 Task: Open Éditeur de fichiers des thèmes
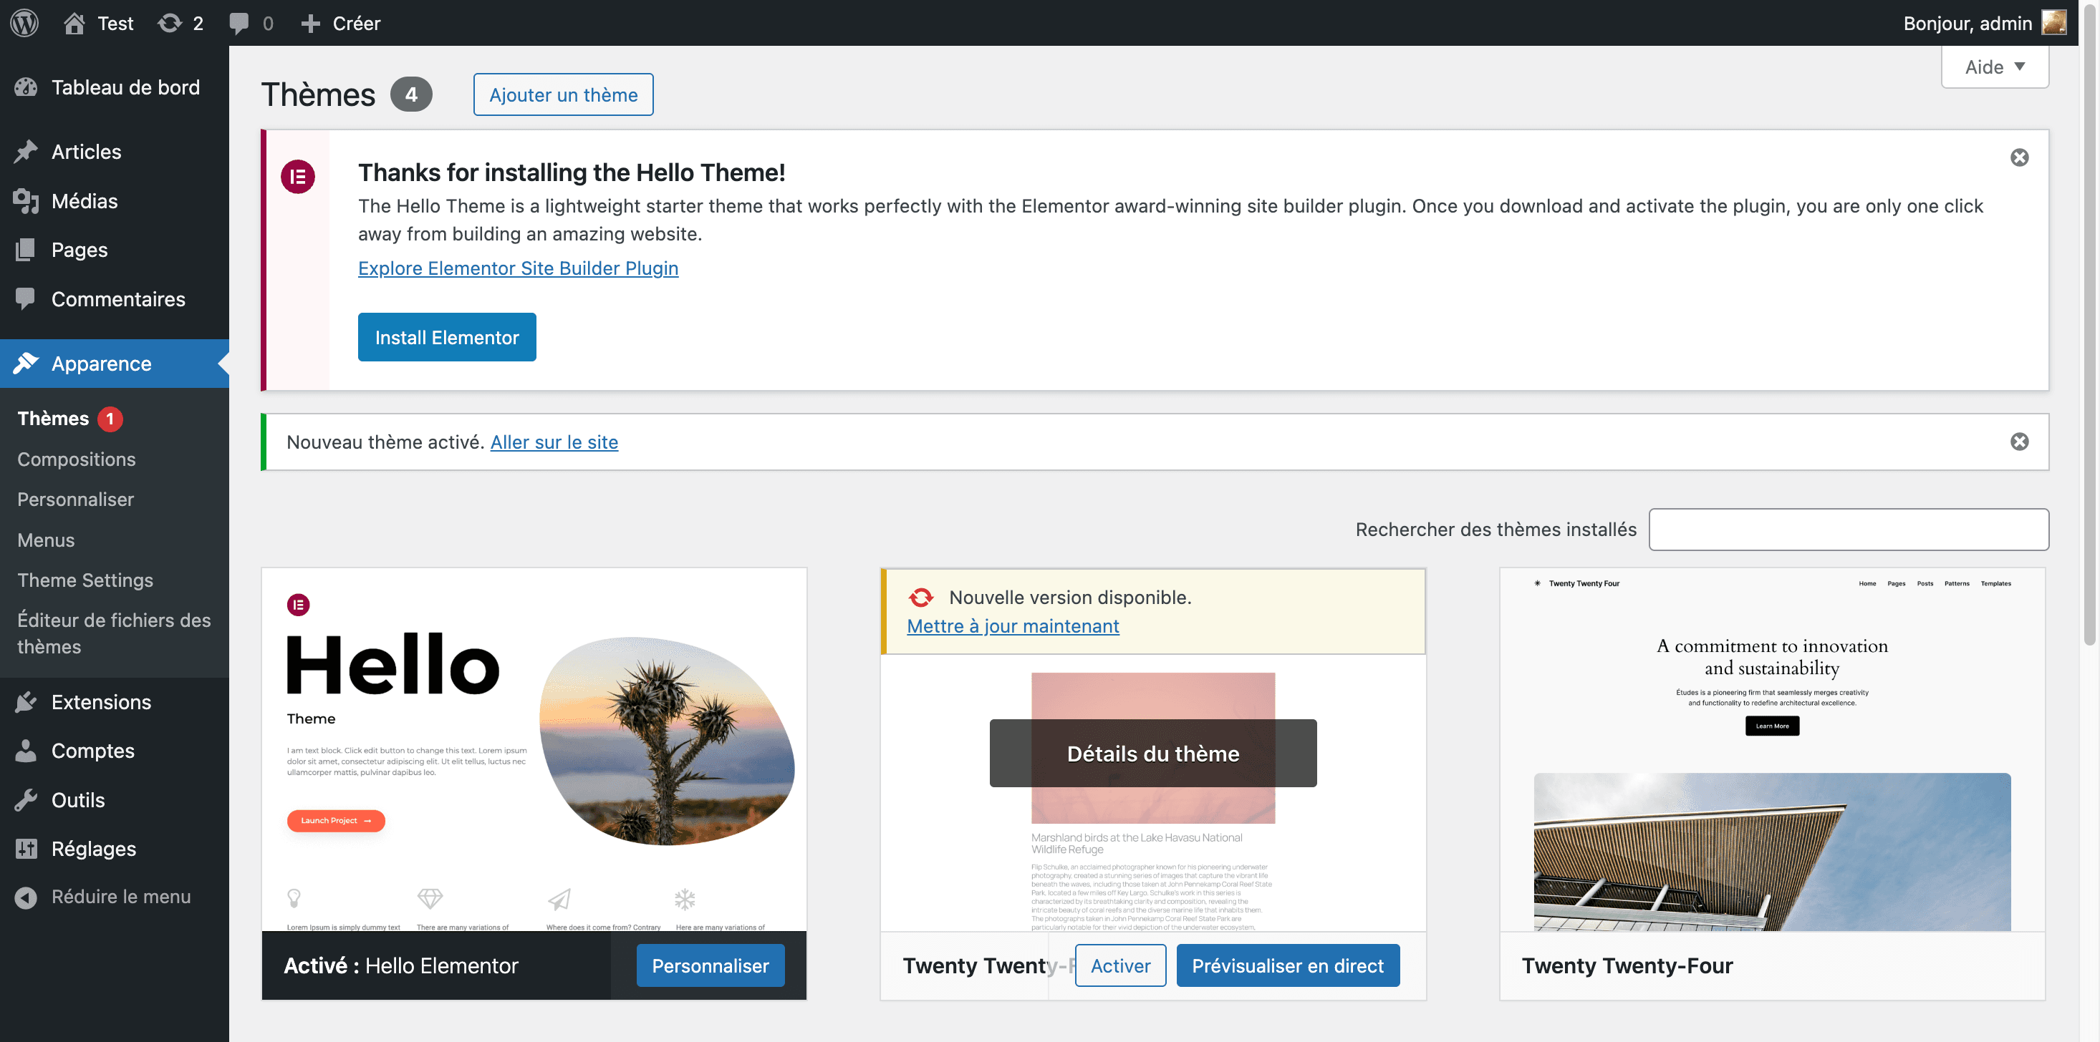[114, 633]
